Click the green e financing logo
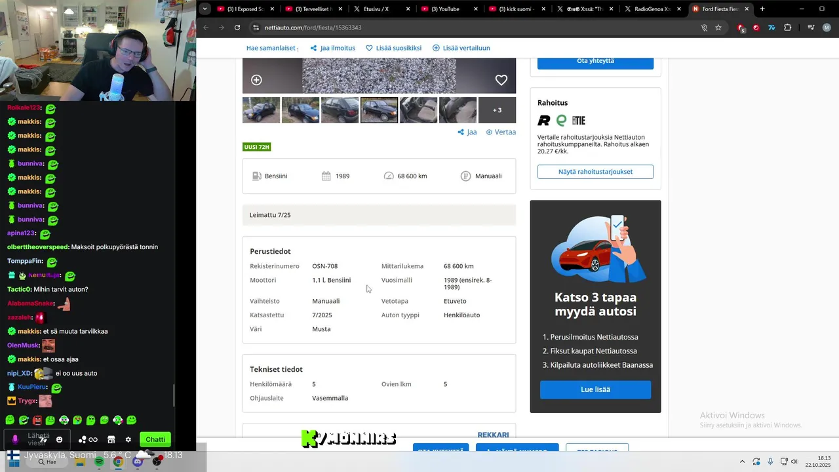839x472 pixels. click(x=561, y=121)
